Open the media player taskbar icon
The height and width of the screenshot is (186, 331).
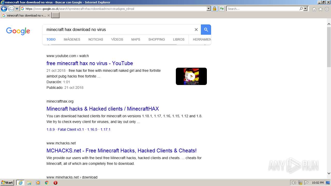coord(38,183)
